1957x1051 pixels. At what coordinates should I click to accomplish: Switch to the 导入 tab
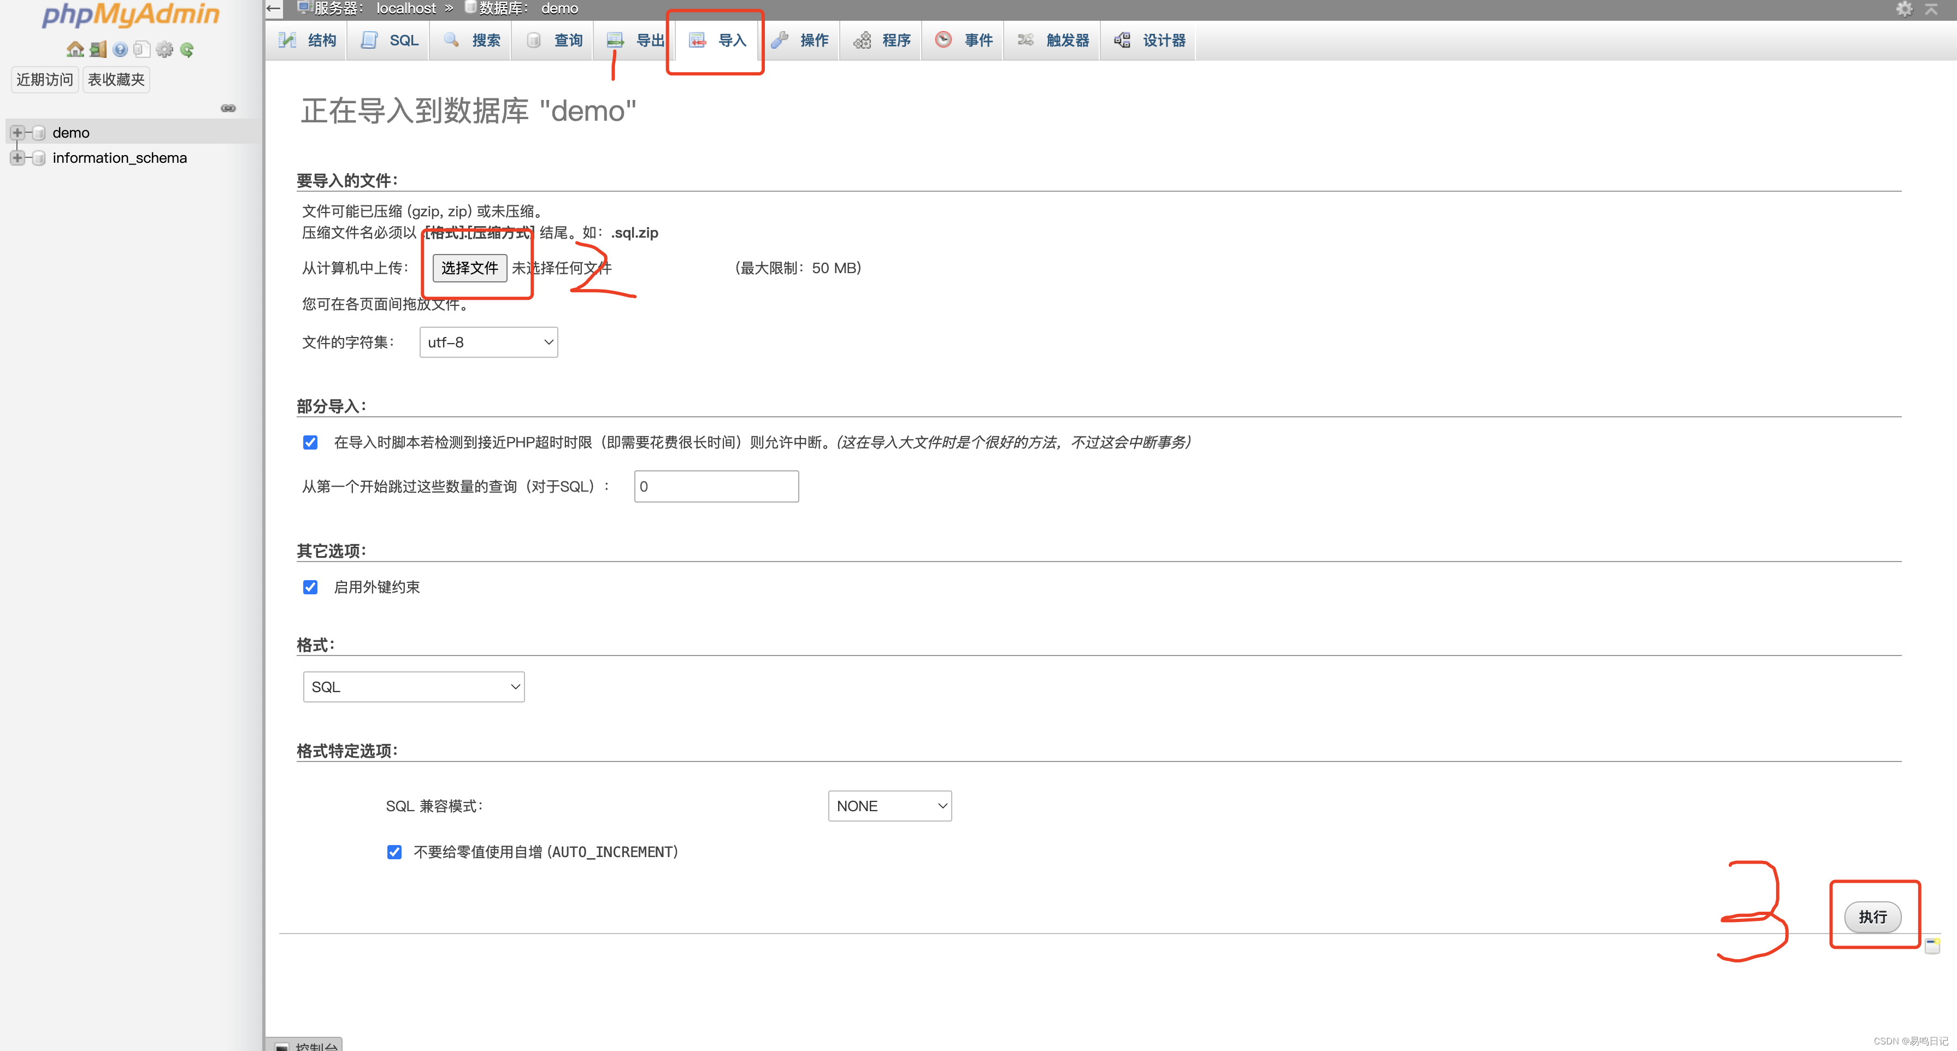[717, 40]
